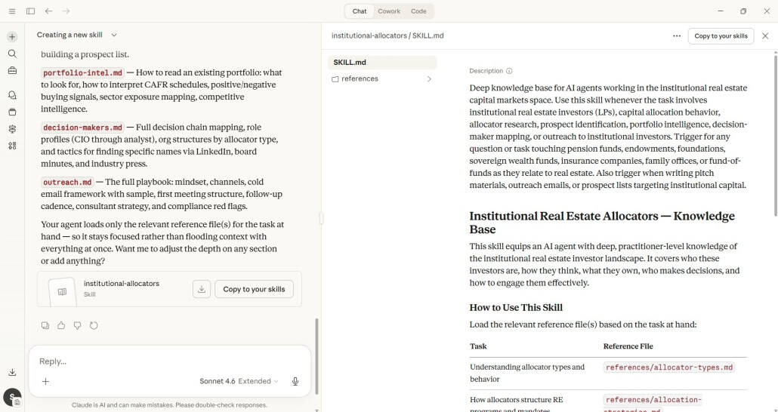Switch to the Cowork tab
The height and width of the screenshot is (412, 778).
click(389, 11)
